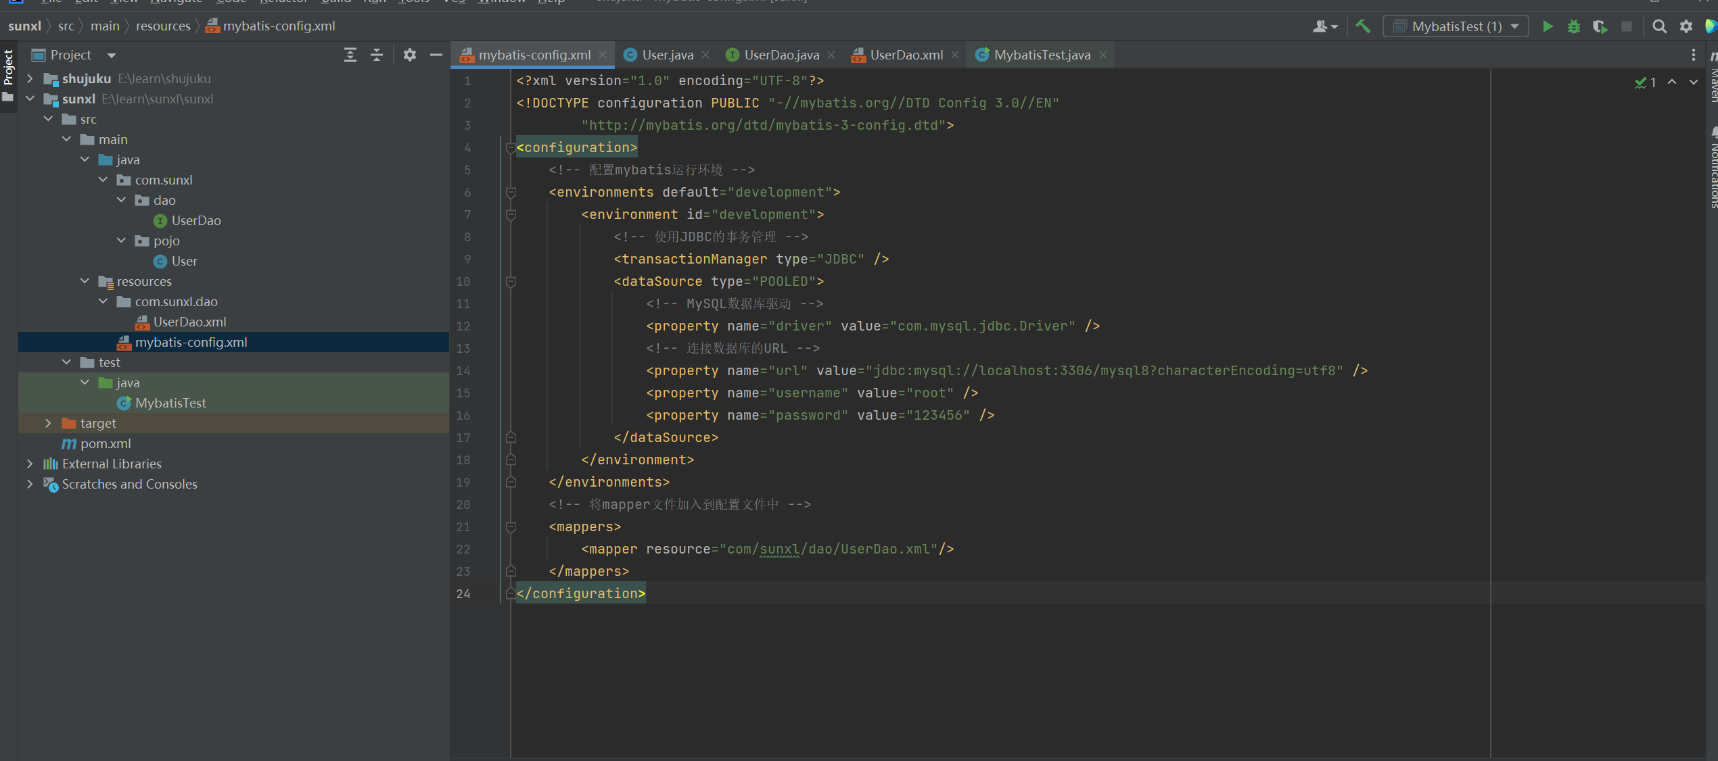The image size is (1718, 761).
Task: Click the Build hammer icon
Action: 1363,26
